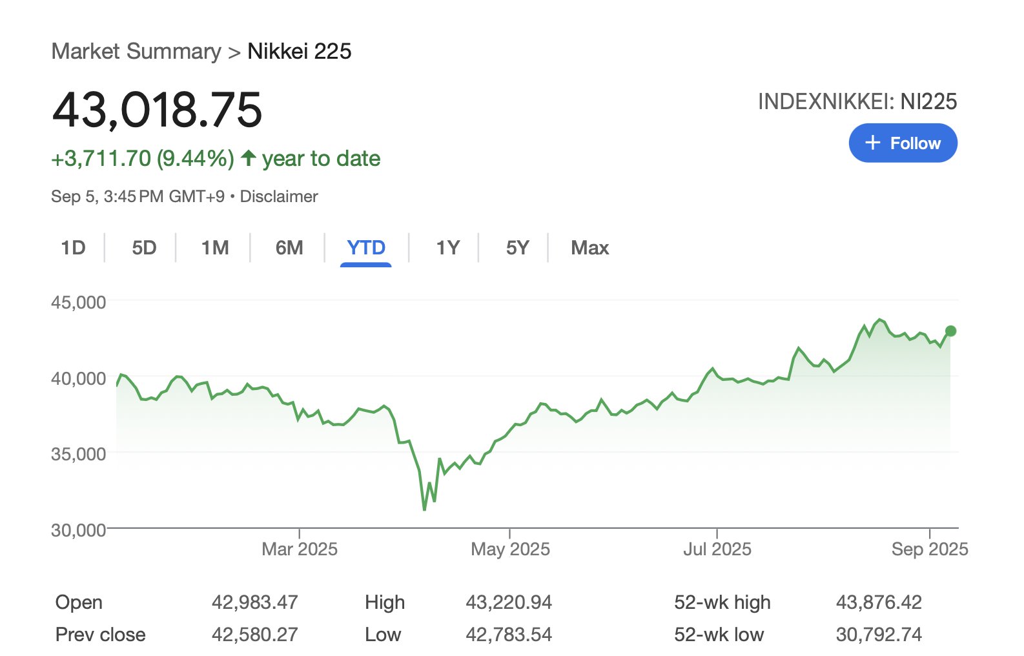Click the green up-arrow trend icon

coord(248,158)
